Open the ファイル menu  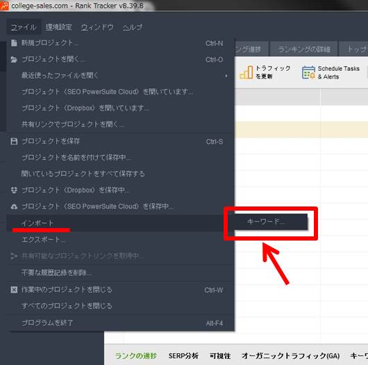point(24,27)
